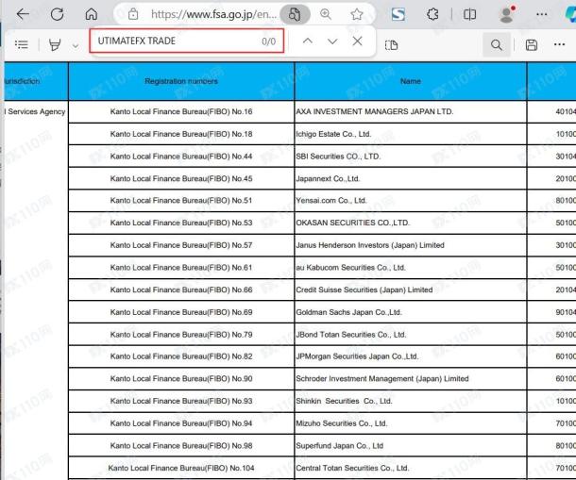Reload the page with the refresh icon
Viewport: 576px width, 480px height.
(57, 14)
